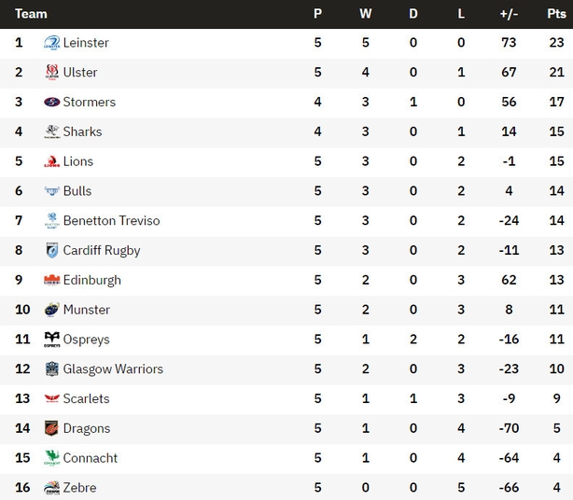Click the Sharks team logo
Image resolution: width=573 pixels, height=500 pixels.
tap(52, 132)
